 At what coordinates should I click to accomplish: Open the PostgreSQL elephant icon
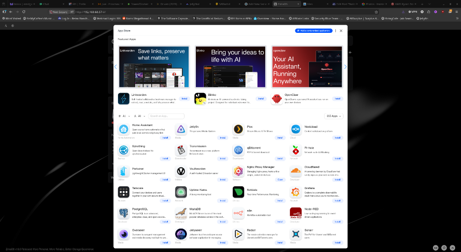(x=123, y=213)
